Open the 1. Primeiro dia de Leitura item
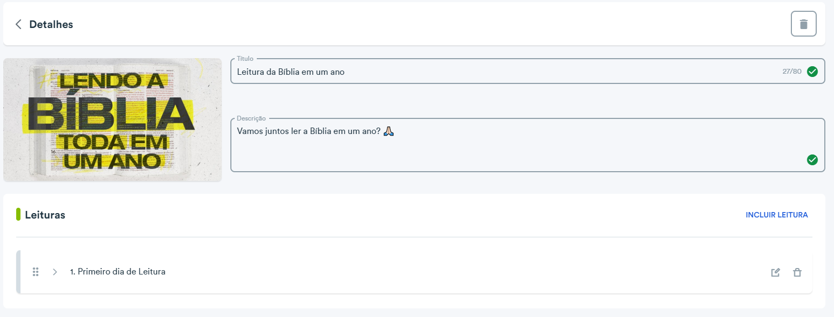834x317 pixels. (118, 272)
